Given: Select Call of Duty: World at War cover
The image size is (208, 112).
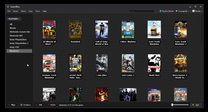Looking at the screenshot, I should tap(102, 29).
